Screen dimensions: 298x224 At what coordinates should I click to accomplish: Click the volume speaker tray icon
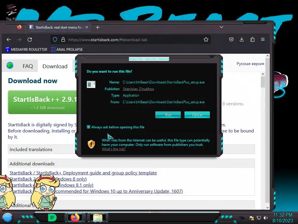click(x=266, y=218)
